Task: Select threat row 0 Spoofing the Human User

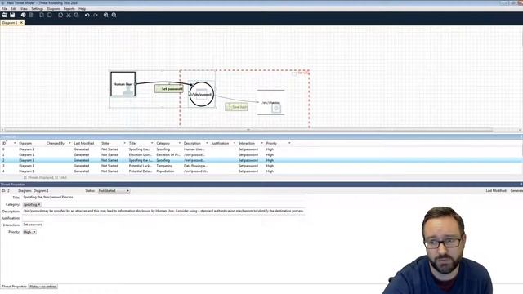Action: point(261,149)
